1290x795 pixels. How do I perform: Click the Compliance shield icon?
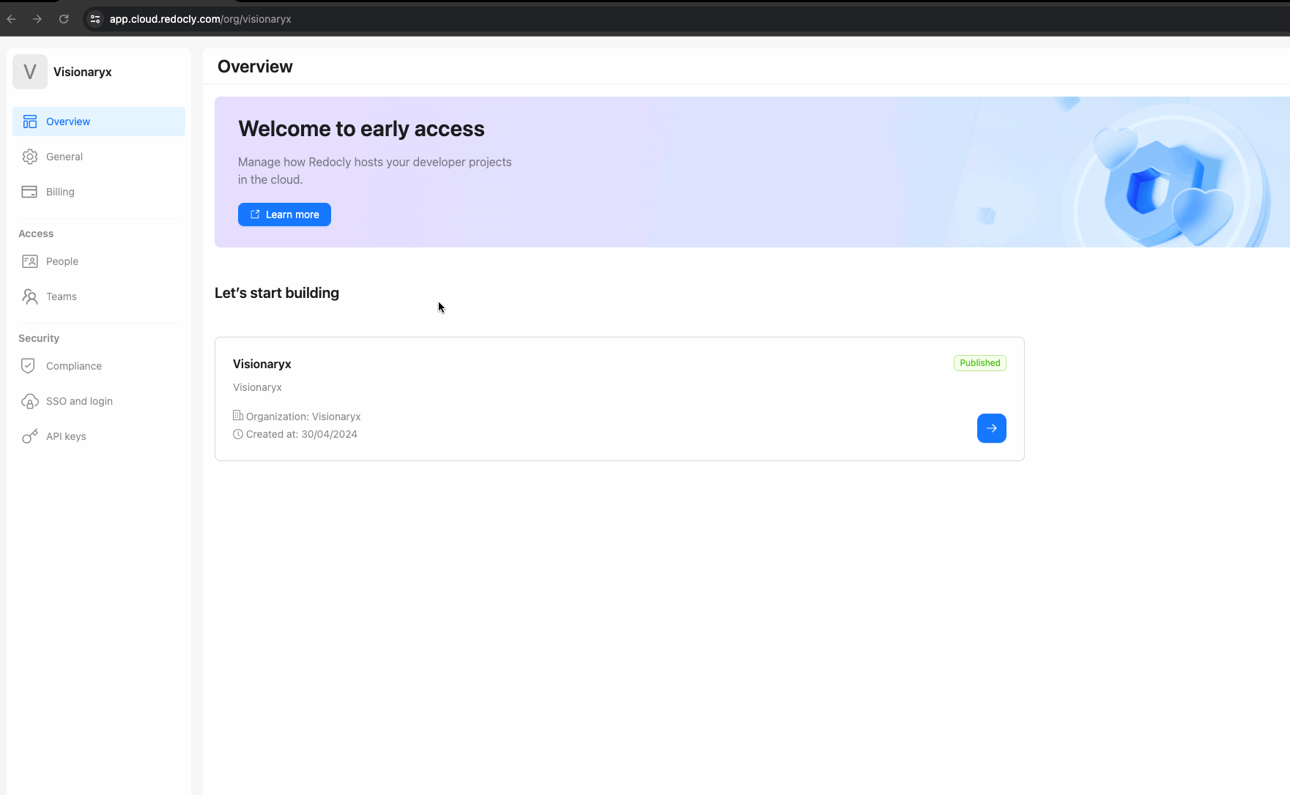[x=29, y=366]
